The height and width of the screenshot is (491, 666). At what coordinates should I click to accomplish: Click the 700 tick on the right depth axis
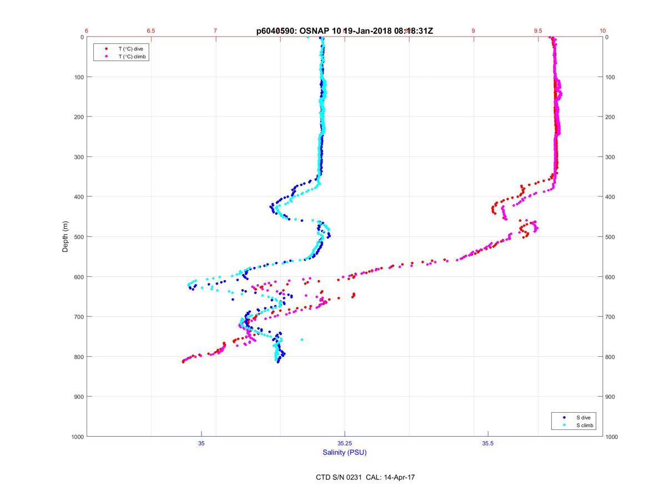click(x=611, y=317)
